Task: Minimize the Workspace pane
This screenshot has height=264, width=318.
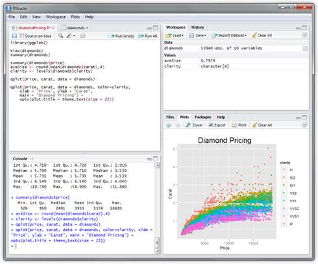Action: pyautogui.click(x=298, y=28)
